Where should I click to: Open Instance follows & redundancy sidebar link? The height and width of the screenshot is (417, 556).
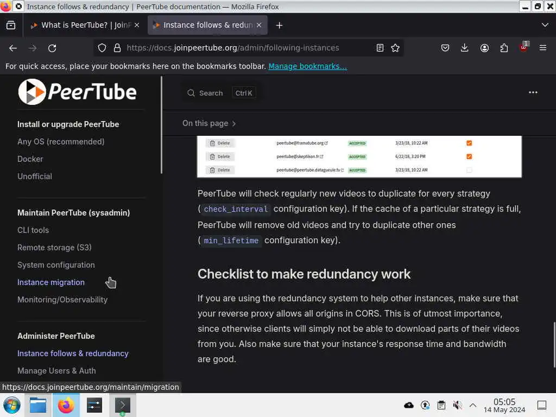pos(73,353)
